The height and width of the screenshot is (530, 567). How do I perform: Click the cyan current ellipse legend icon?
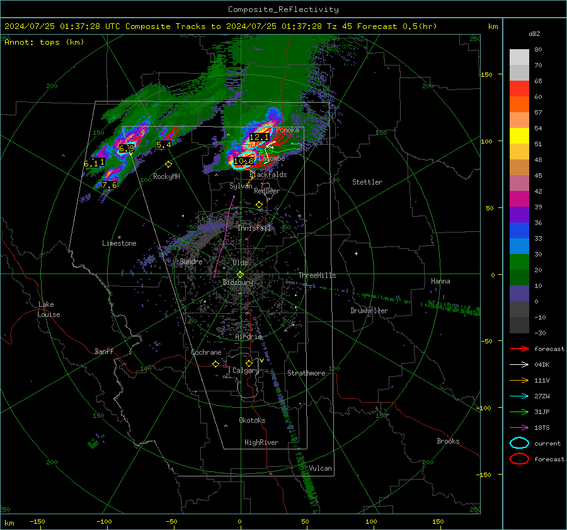pyautogui.click(x=519, y=443)
